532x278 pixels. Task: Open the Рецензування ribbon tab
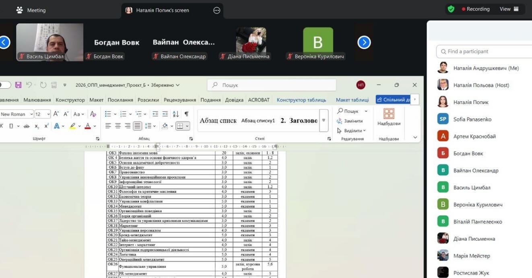coord(179,100)
